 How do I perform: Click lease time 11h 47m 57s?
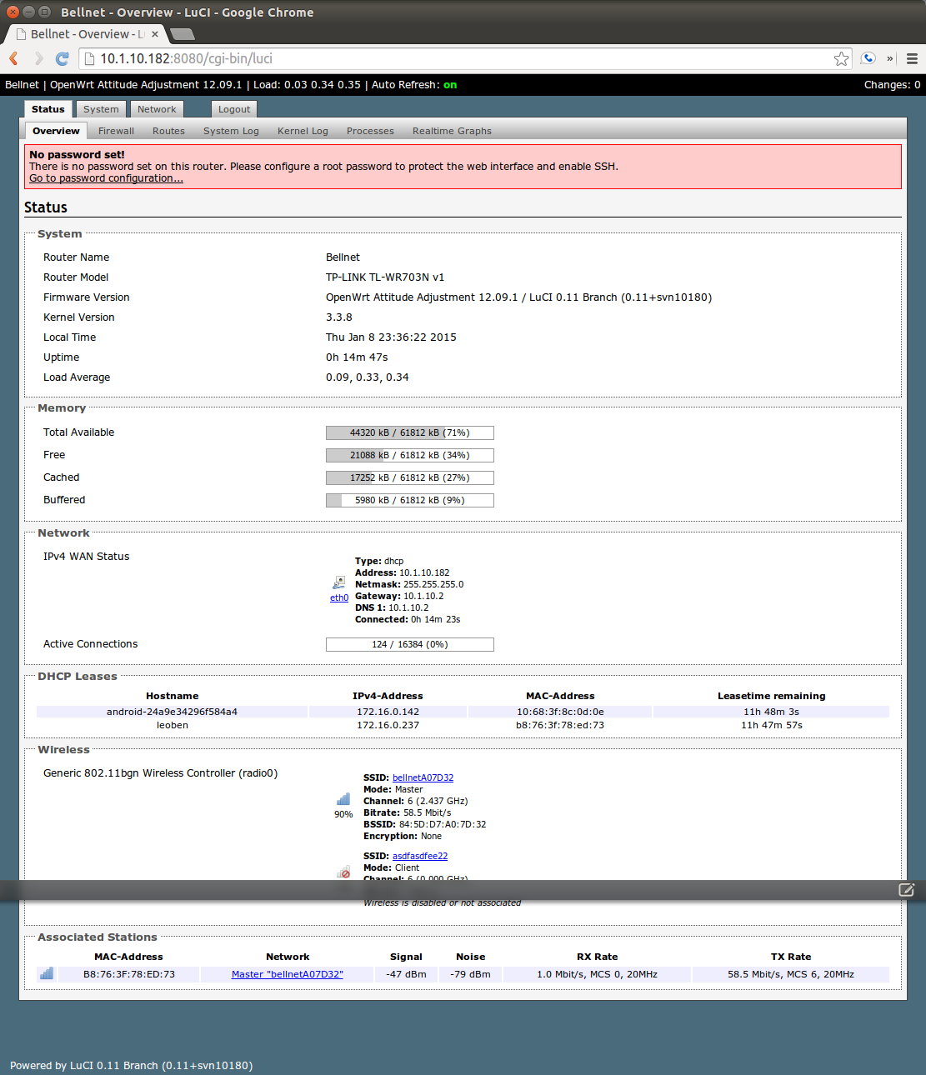[772, 725]
